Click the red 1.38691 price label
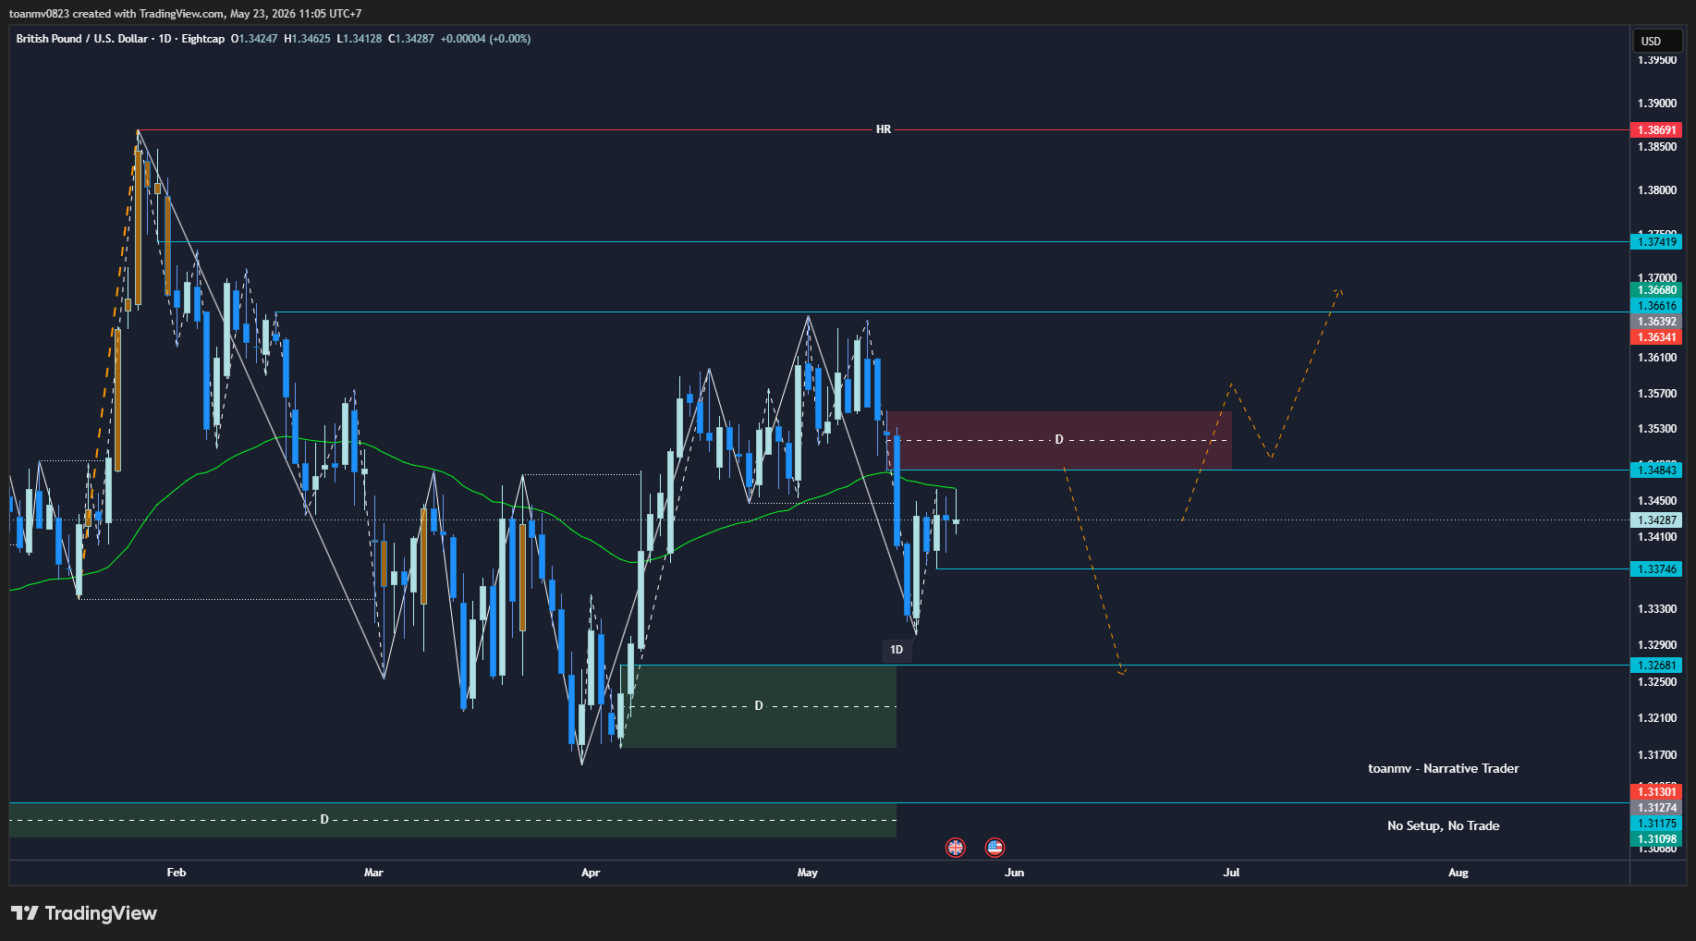This screenshot has height=941, width=1696. coord(1656,130)
